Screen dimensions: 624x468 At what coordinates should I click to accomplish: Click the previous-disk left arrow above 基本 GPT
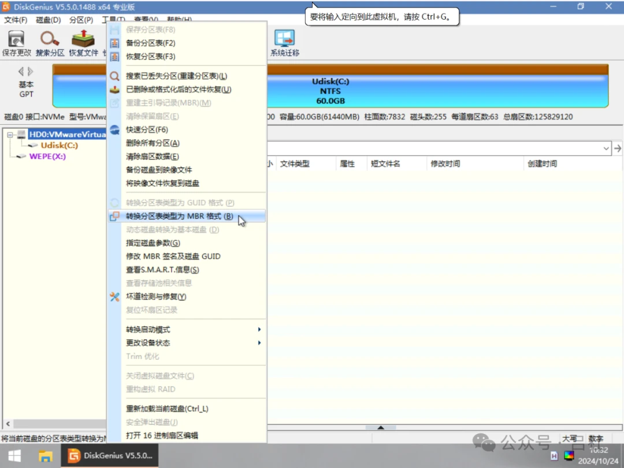[21, 72]
